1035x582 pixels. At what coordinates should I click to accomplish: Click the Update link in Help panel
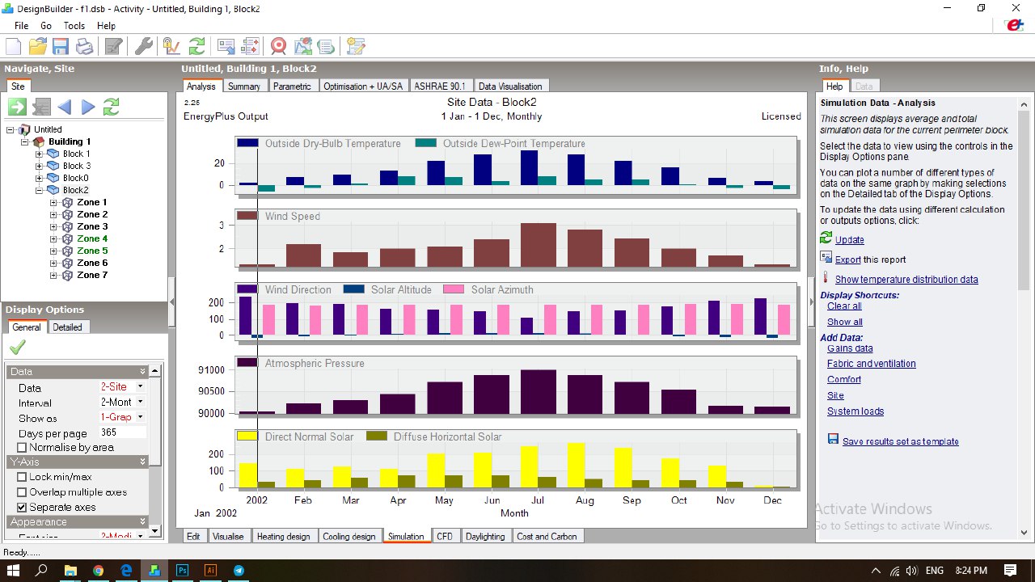tap(850, 240)
